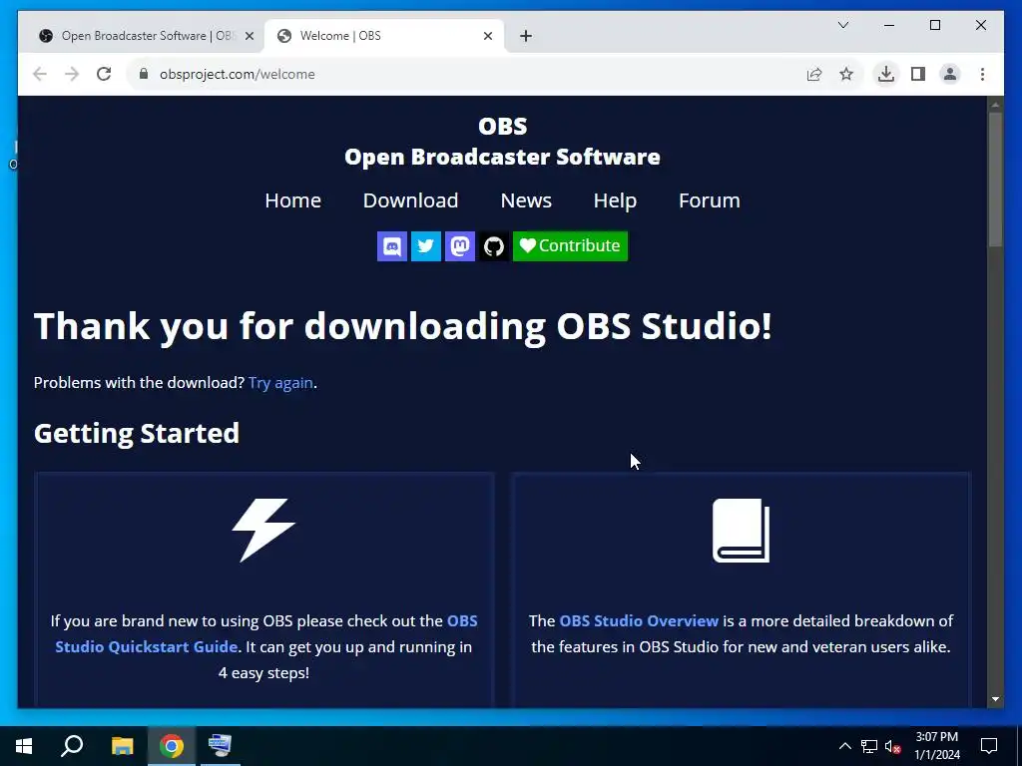This screenshot has height=766, width=1022.
Task: Click the page vertical scrollbar thumb
Action: pyautogui.click(x=995, y=180)
